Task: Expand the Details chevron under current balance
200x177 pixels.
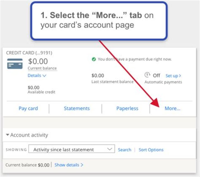Action: coord(37,75)
